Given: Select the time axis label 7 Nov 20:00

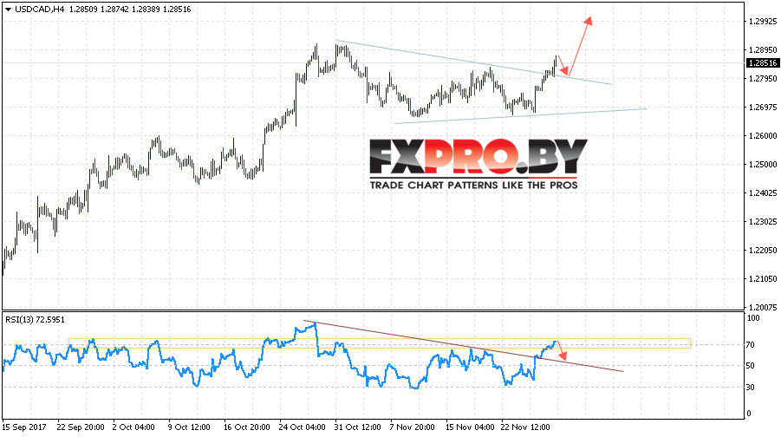Looking at the screenshot, I should tap(412, 427).
